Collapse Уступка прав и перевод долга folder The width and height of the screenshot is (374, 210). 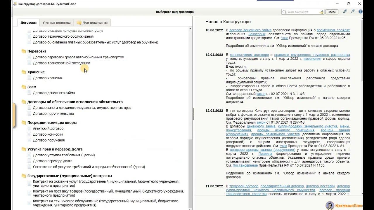pyautogui.click(x=24, y=149)
